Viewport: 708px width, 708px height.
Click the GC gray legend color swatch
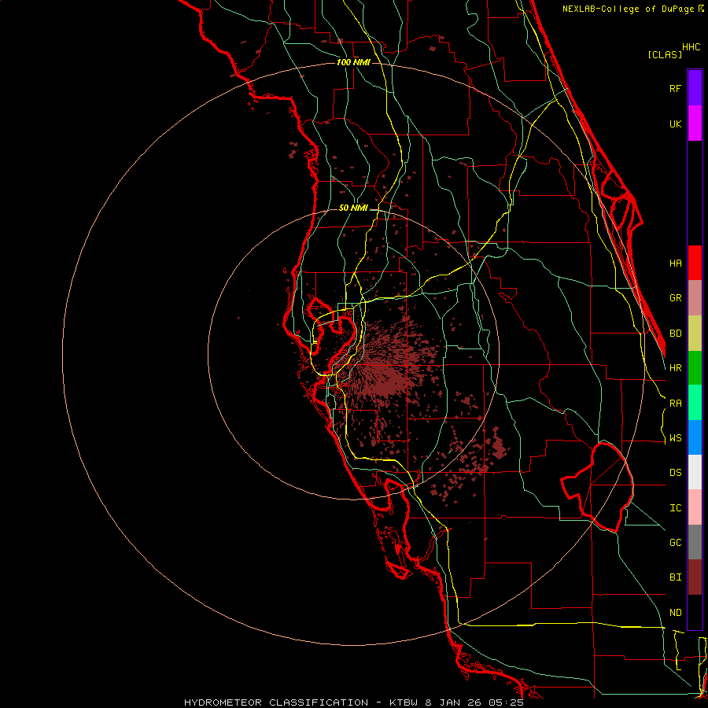click(x=695, y=542)
